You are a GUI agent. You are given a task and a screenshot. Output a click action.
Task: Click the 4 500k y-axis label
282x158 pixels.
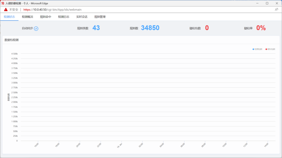click(14, 54)
